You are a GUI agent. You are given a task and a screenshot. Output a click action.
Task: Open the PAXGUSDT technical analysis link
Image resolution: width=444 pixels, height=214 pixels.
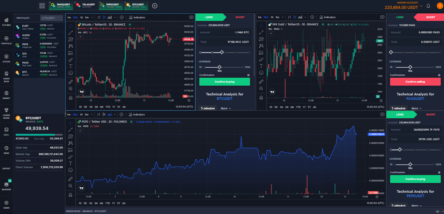pyautogui.click(x=415, y=99)
